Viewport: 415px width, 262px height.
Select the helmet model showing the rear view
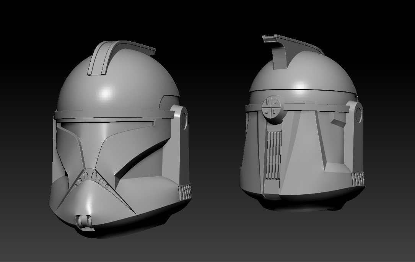301,123
